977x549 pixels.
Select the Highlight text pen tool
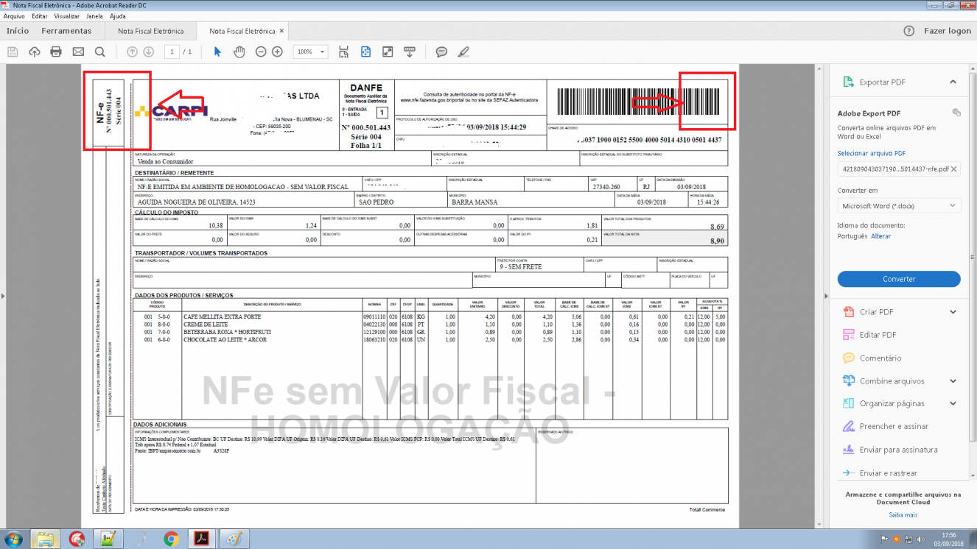click(x=463, y=52)
